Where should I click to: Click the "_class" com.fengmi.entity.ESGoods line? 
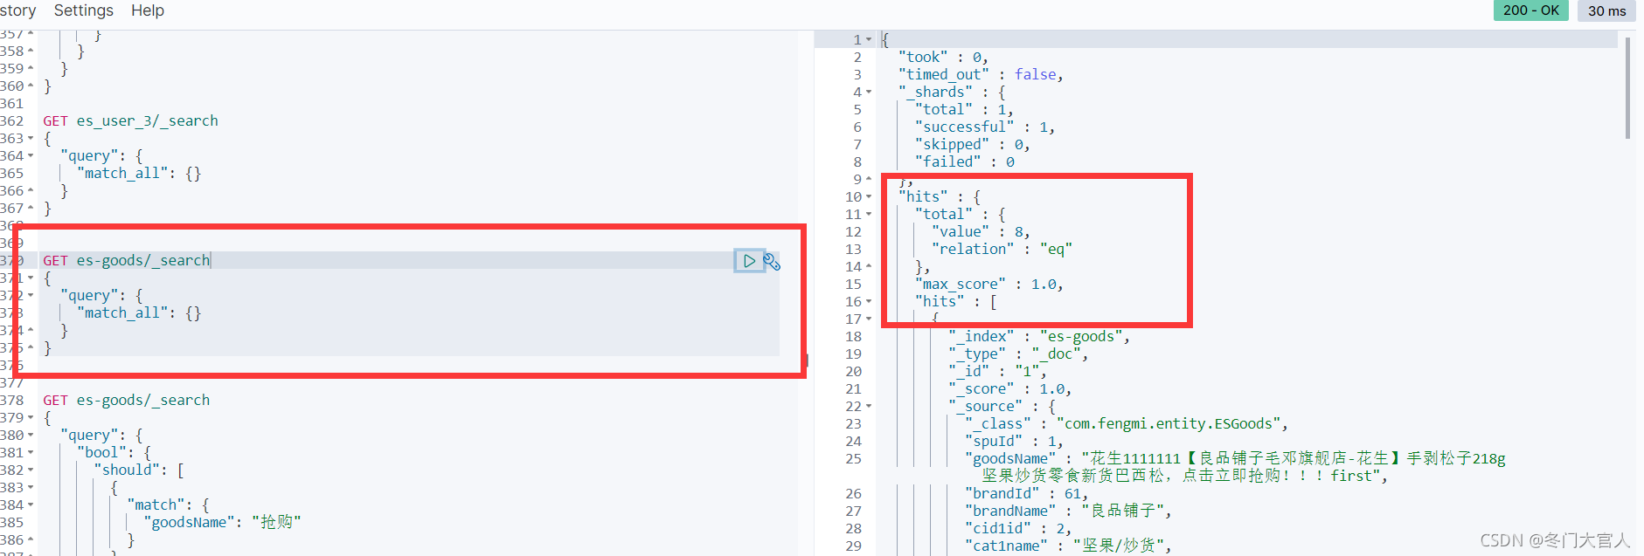coord(1127,423)
